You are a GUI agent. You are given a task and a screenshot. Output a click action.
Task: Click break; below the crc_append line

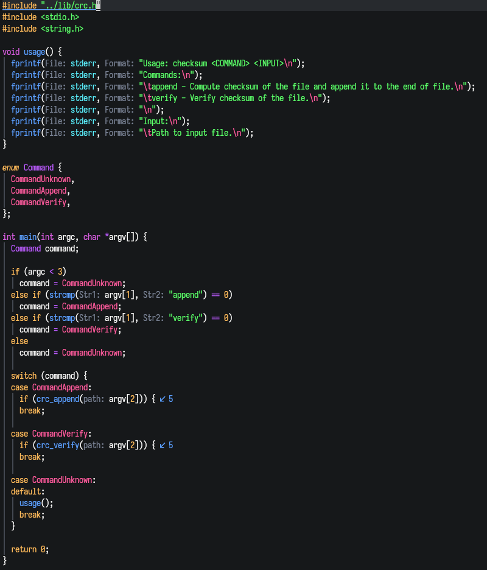[32, 411]
